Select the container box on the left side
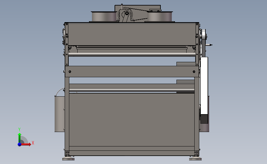Screen dimensions: 267x164 click(x=60, y=114)
